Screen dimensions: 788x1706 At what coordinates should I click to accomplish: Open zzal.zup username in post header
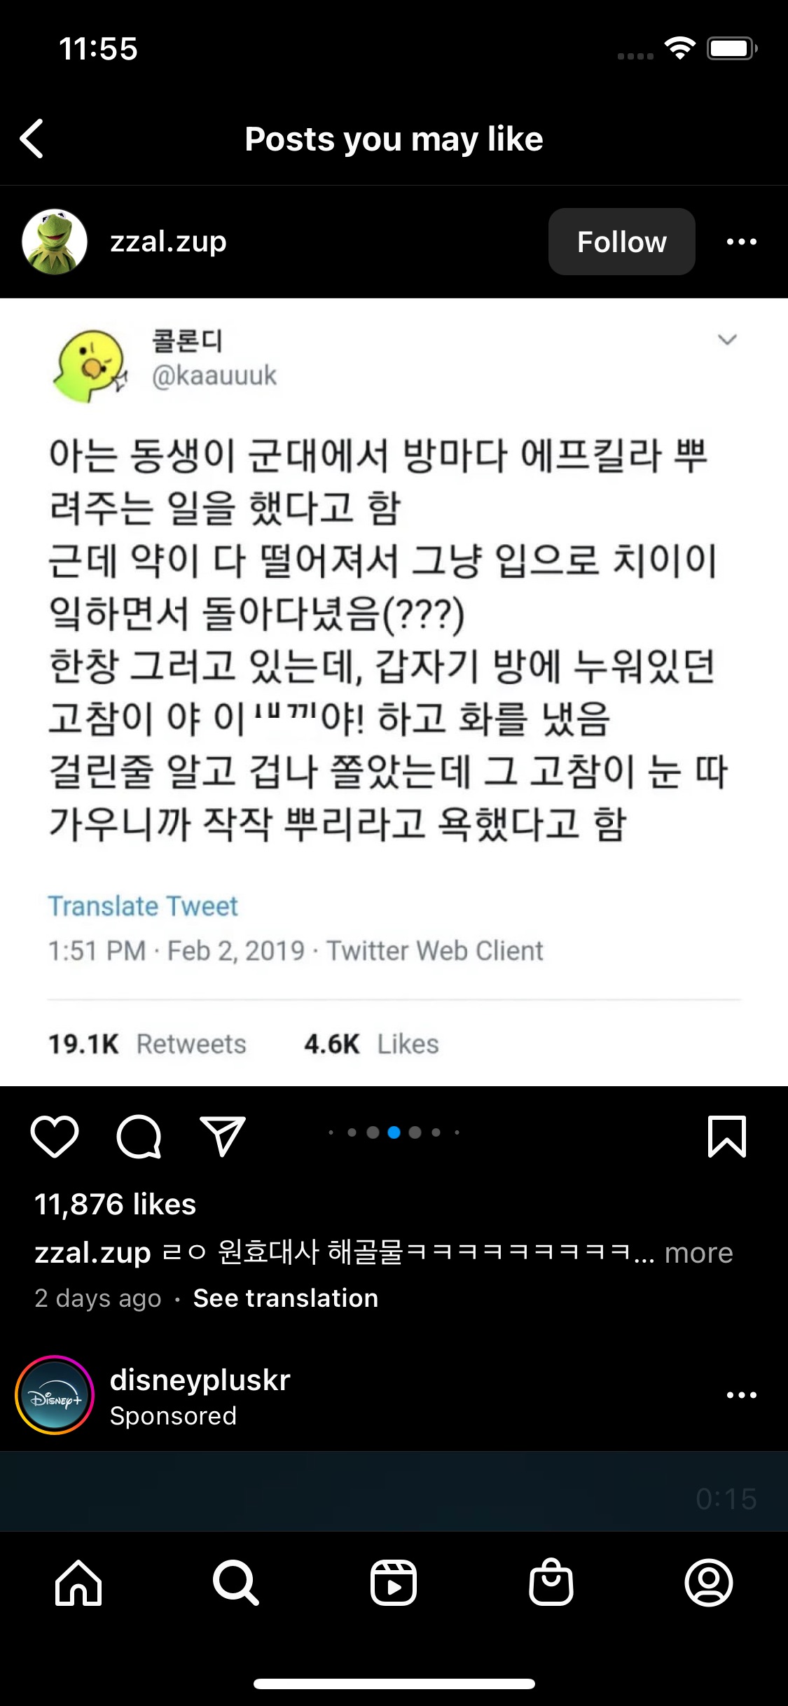pos(168,242)
